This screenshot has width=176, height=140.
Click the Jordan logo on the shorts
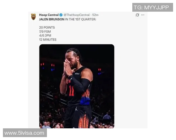tap(76, 109)
